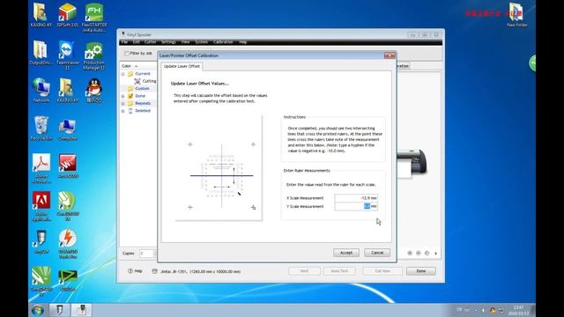564x317 pixels.
Task: Click the cutter plotter preview image
Action: 412,164
